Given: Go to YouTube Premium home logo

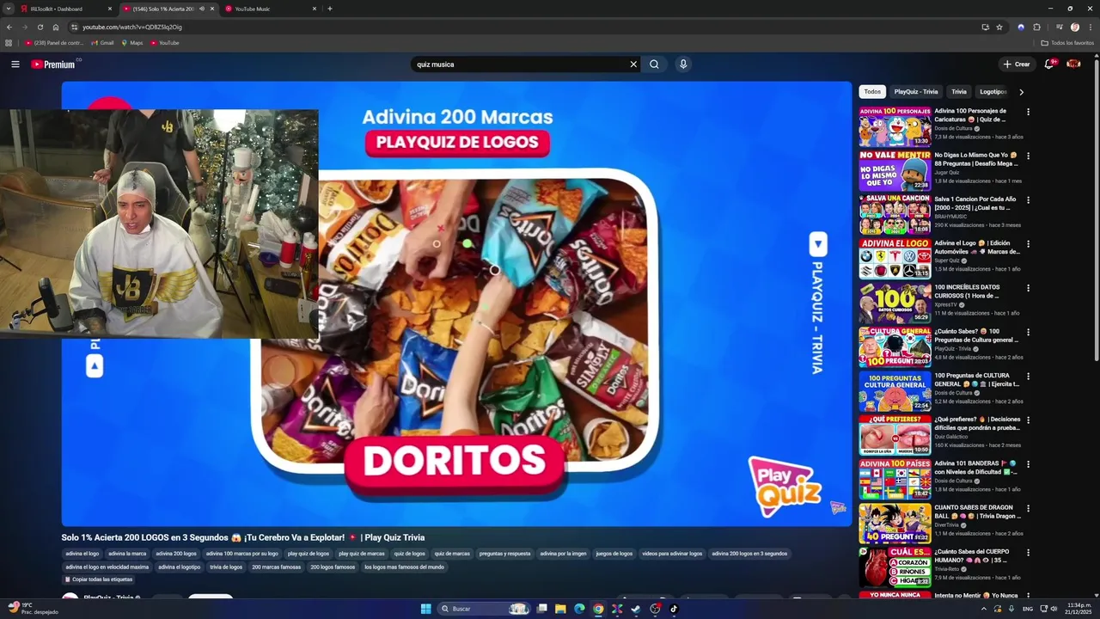Looking at the screenshot, I should (54, 64).
